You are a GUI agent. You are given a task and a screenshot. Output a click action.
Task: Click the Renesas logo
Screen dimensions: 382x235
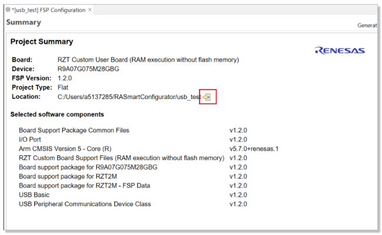[340, 50]
